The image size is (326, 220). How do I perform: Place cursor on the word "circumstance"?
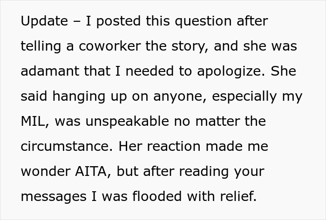coord(64,147)
